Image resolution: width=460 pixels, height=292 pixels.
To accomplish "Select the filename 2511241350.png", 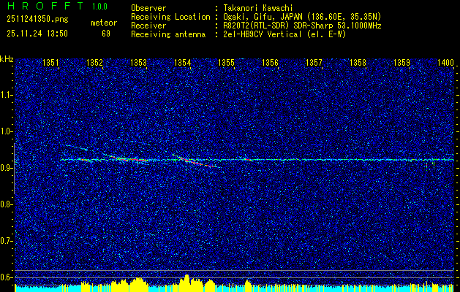I will point(37,20).
